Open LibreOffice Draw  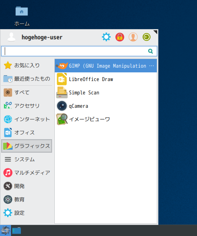(x=106, y=79)
